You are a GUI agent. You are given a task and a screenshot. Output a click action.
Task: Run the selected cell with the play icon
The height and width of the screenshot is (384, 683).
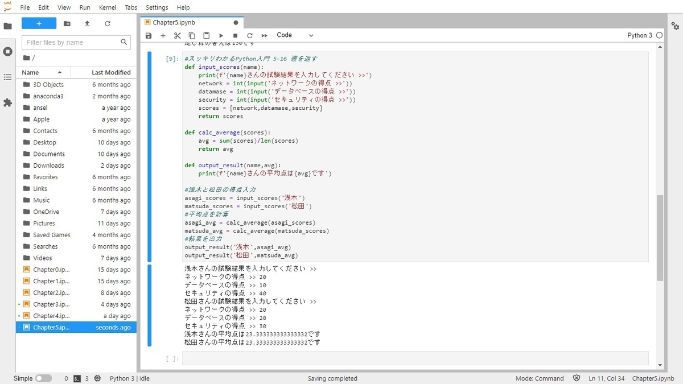coord(221,35)
